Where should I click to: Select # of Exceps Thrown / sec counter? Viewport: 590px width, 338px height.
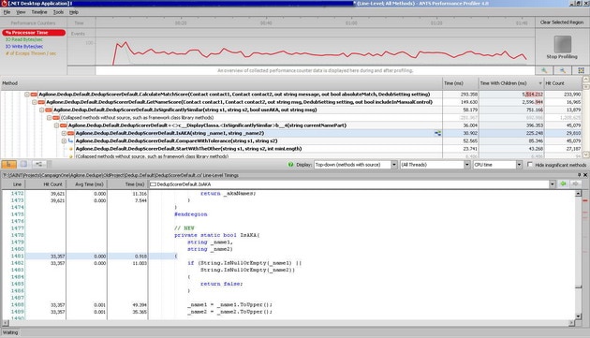31,53
